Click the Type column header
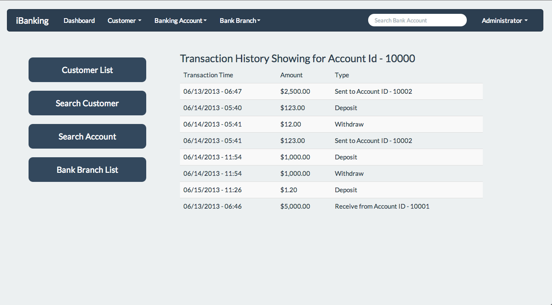The width and height of the screenshot is (552, 305). [342, 75]
